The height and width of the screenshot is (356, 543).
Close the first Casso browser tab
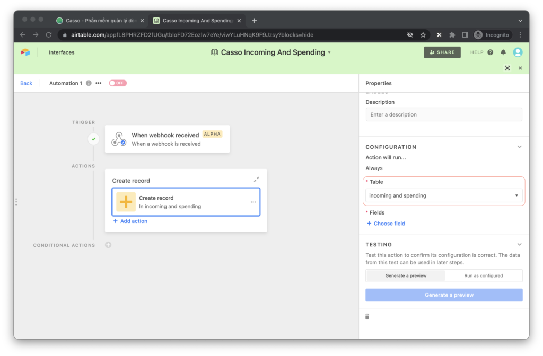pyautogui.click(x=142, y=21)
